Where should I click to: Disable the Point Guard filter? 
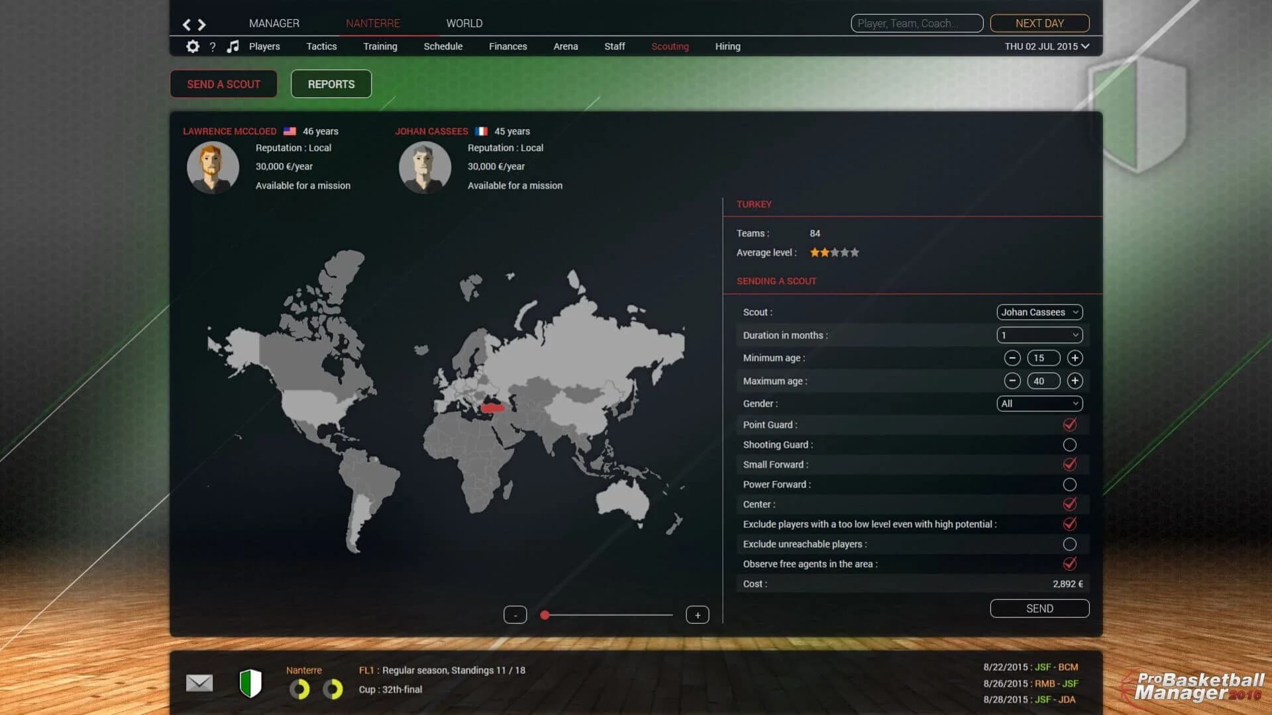(1071, 424)
